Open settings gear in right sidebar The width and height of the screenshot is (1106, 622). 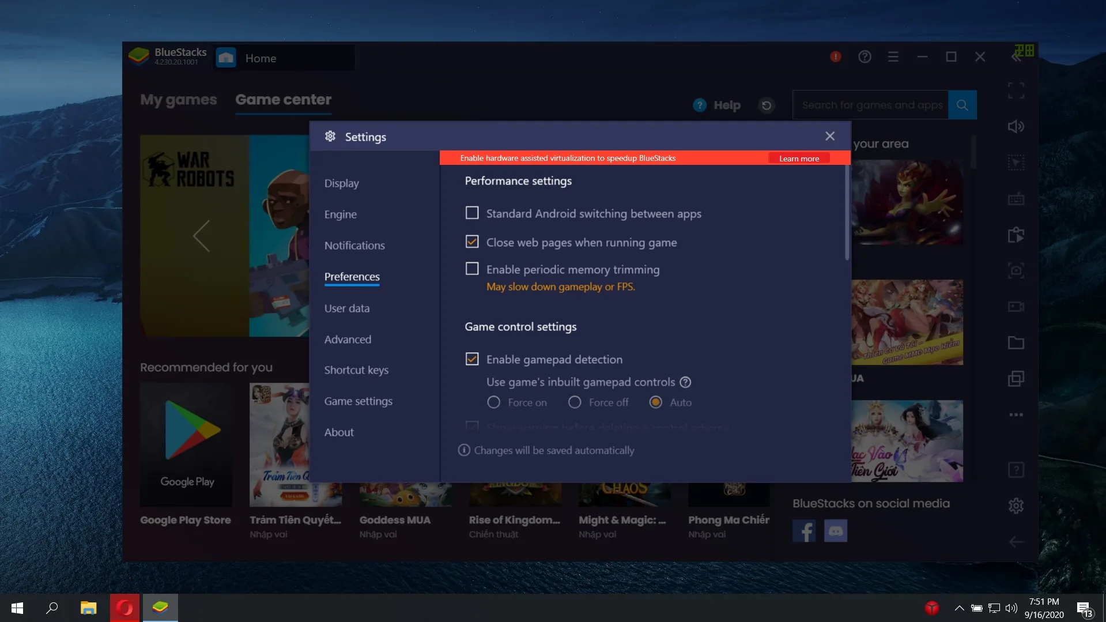(1016, 506)
